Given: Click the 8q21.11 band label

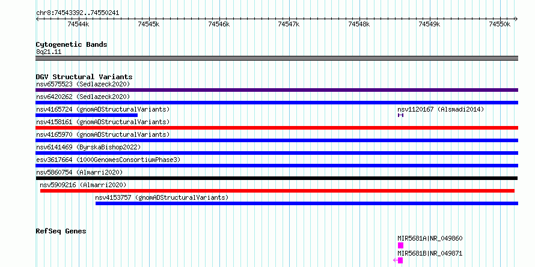Looking at the screenshot, I should (49, 52).
